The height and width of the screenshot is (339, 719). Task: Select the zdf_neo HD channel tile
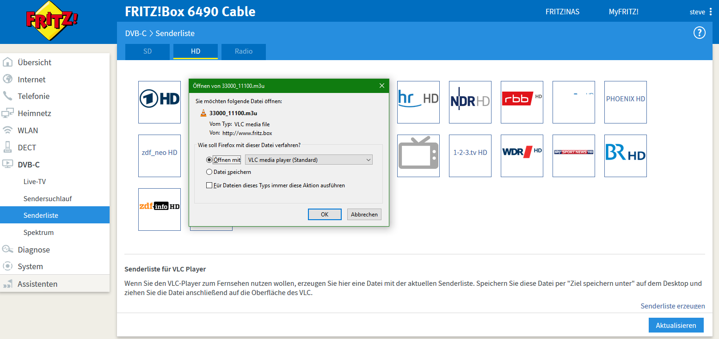click(160, 156)
